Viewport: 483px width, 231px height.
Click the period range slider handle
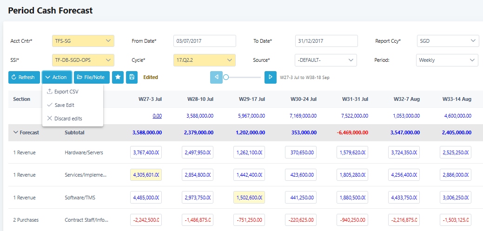(226, 77)
